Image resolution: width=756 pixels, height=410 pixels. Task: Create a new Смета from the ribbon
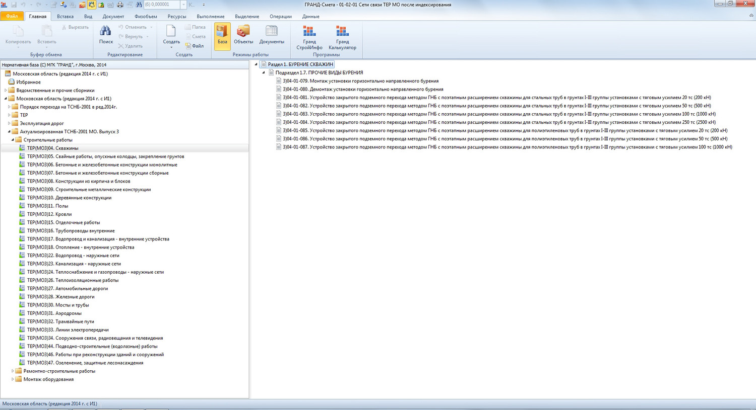pyautogui.click(x=196, y=36)
